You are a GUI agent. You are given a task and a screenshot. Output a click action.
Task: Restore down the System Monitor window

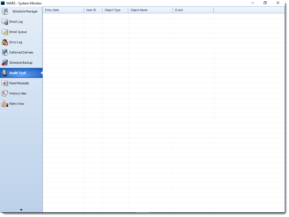point(265,3)
